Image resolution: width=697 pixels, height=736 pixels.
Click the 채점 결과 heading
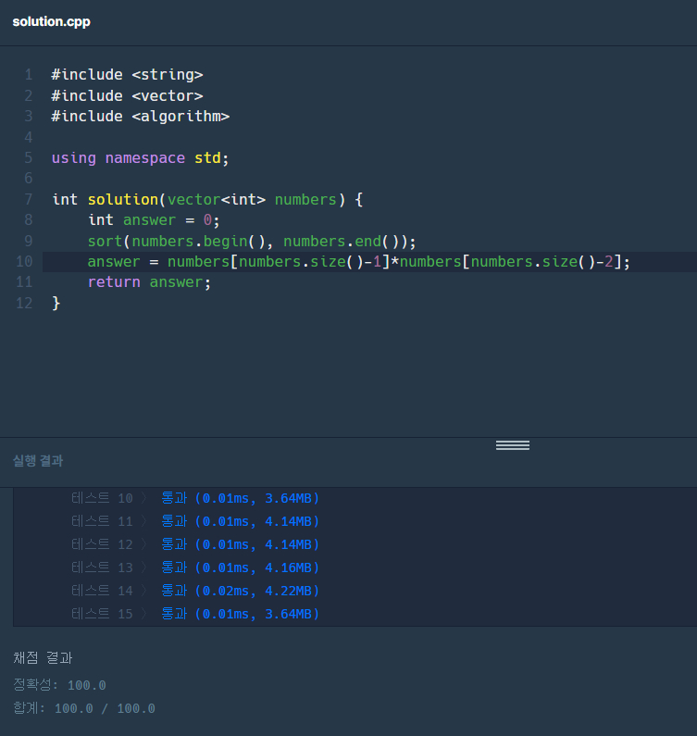pos(43,658)
